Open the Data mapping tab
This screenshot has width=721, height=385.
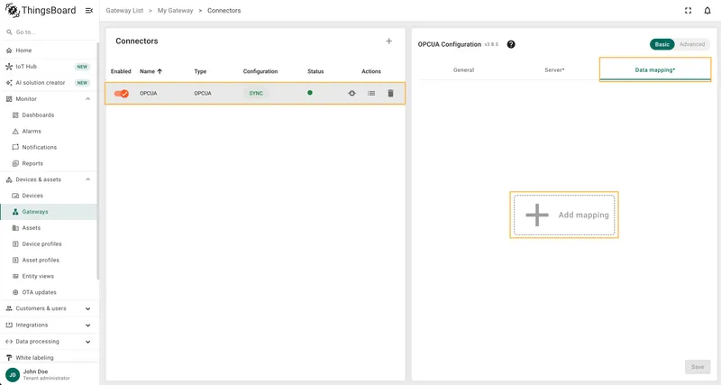pyautogui.click(x=655, y=70)
